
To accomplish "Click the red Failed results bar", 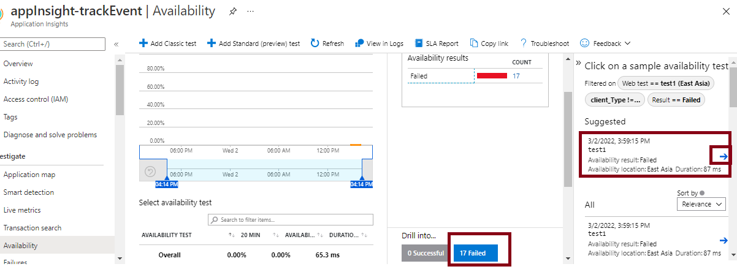I will (492, 76).
